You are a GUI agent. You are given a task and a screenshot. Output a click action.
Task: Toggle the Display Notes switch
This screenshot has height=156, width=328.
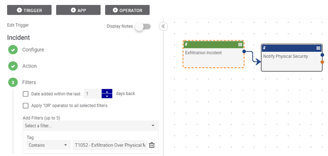[143, 27]
